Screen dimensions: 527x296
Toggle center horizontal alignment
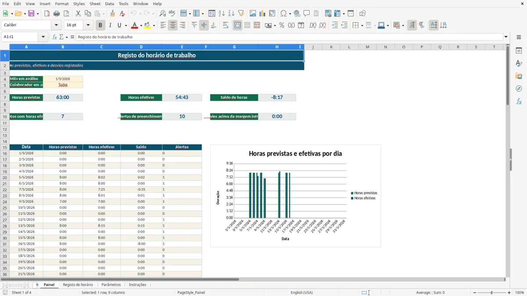coord(173,25)
